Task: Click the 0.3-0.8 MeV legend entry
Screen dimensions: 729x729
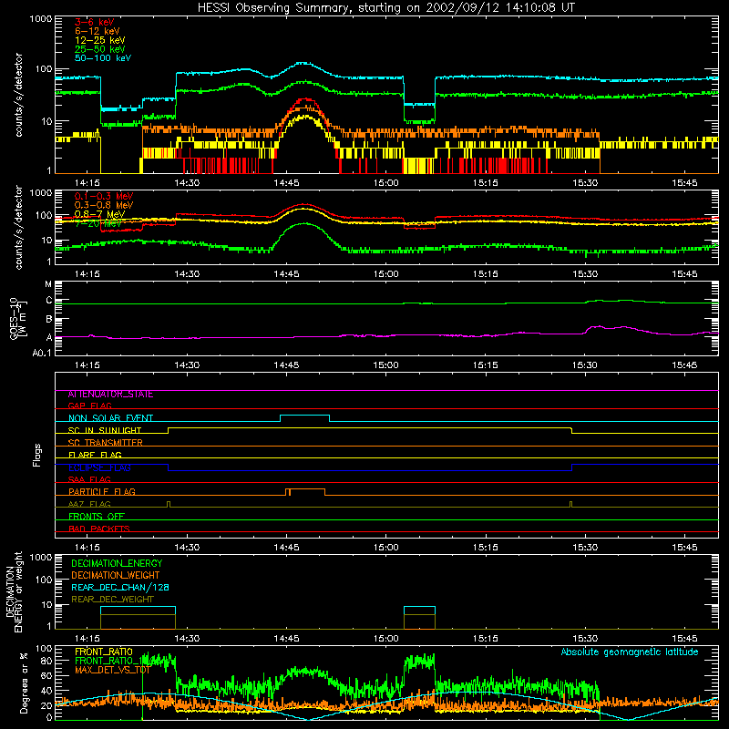Action: [x=104, y=205]
